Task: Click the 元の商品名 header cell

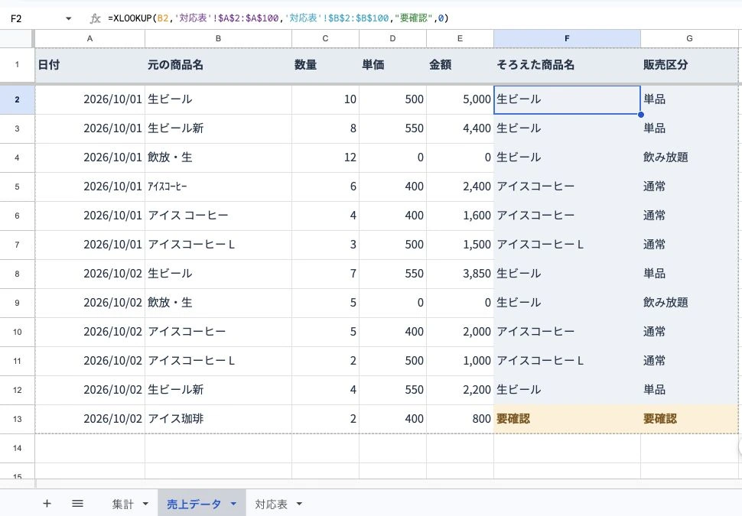Action: [218, 65]
